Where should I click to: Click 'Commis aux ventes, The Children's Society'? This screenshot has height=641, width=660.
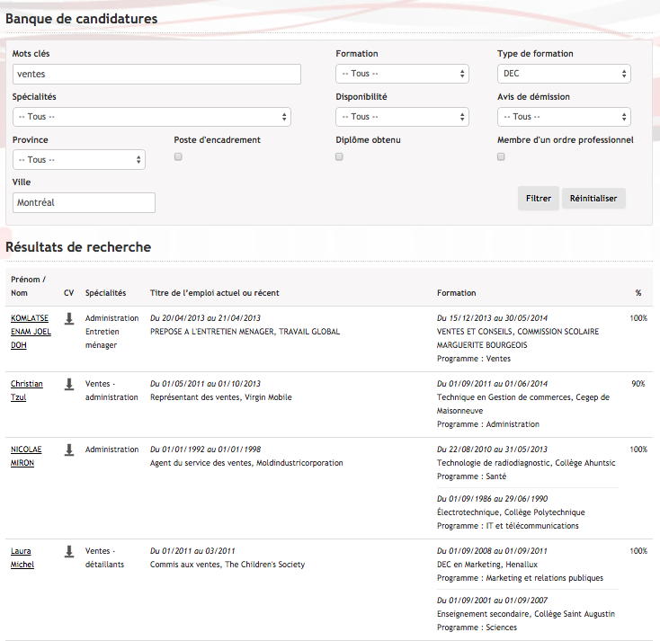click(227, 565)
